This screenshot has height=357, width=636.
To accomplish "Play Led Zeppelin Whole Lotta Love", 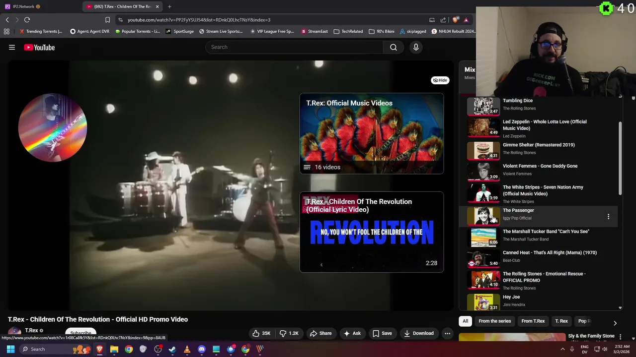I will pos(539,128).
